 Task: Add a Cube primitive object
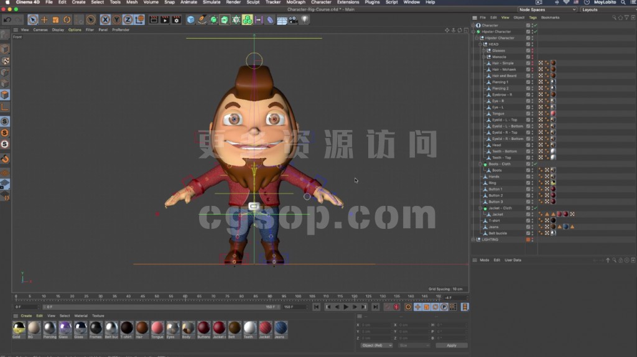(x=190, y=19)
